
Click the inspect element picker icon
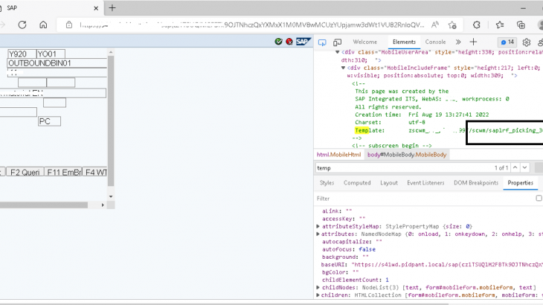pos(322,42)
